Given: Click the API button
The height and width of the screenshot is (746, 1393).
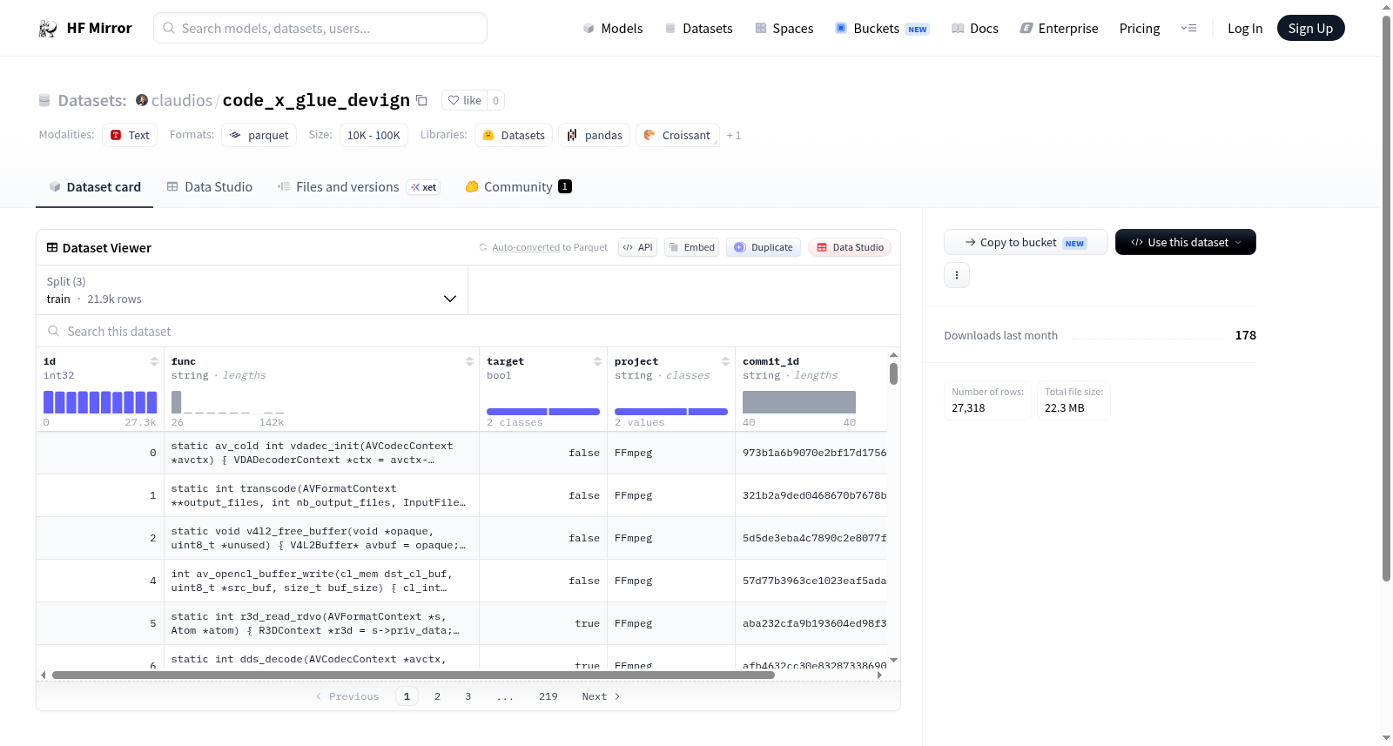Looking at the screenshot, I should pyautogui.click(x=637, y=247).
